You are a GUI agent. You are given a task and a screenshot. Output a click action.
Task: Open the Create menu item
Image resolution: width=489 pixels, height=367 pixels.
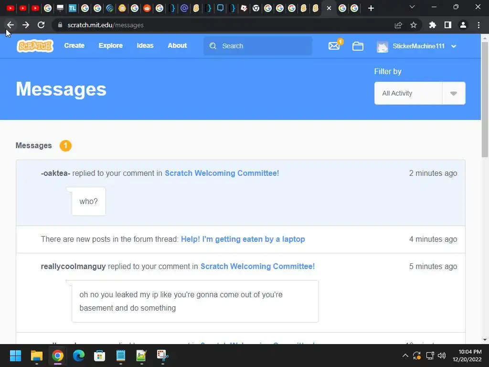74,45
